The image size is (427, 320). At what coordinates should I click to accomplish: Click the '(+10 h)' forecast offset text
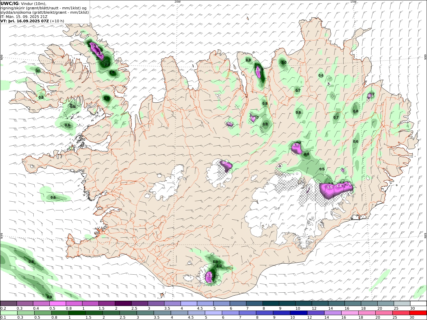[57, 21]
